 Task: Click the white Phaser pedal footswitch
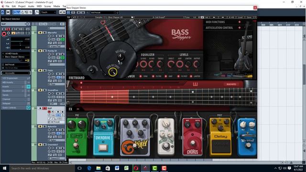coord(166,146)
